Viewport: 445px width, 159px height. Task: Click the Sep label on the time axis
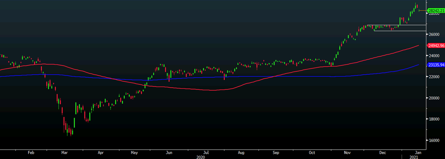(x=276, y=152)
